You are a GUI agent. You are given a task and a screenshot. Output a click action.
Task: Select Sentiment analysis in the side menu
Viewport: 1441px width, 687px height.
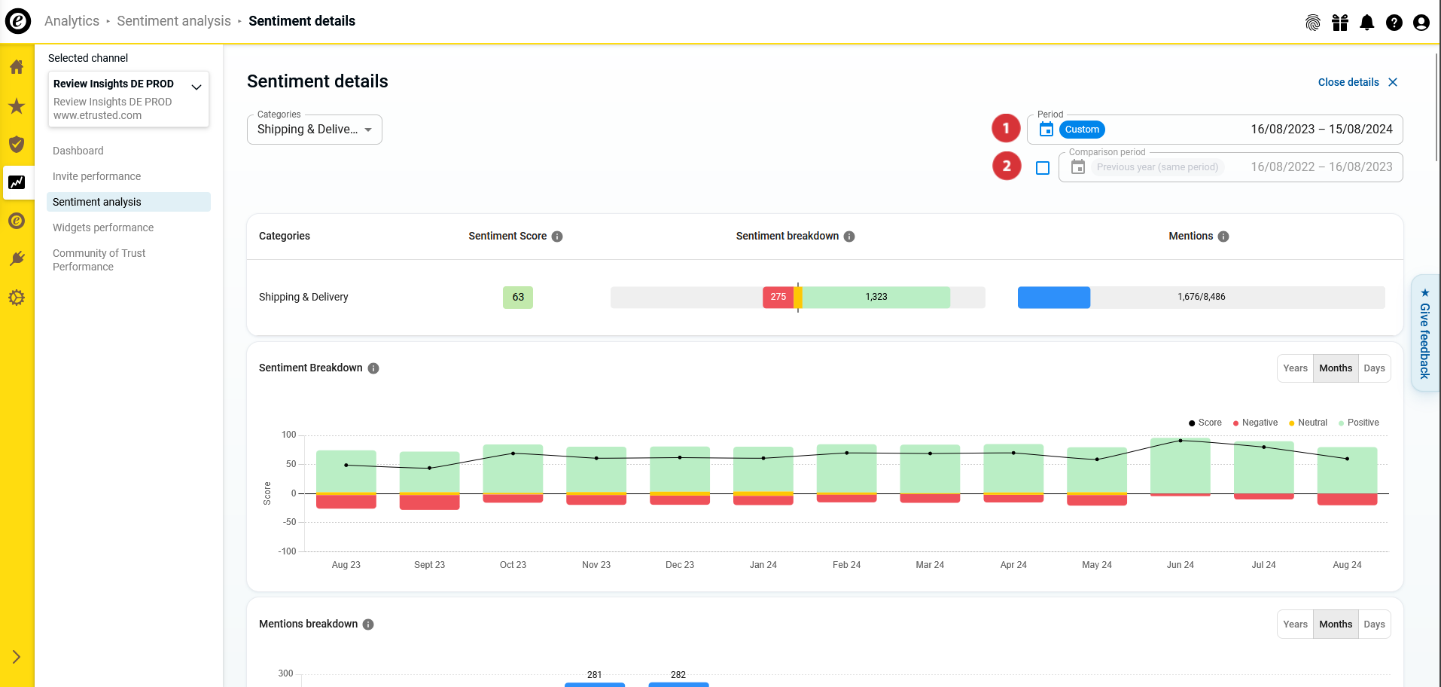129,202
